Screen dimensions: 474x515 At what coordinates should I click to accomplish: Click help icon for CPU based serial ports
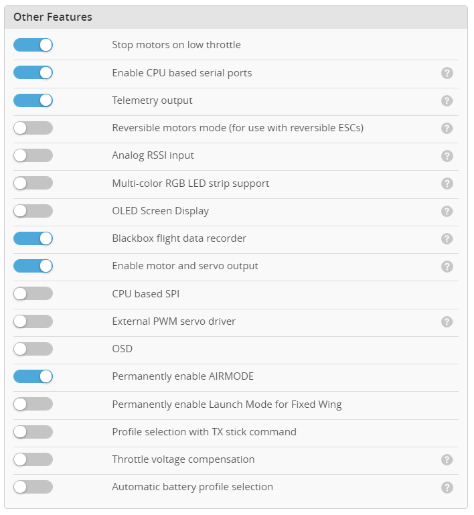click(447, 73)
